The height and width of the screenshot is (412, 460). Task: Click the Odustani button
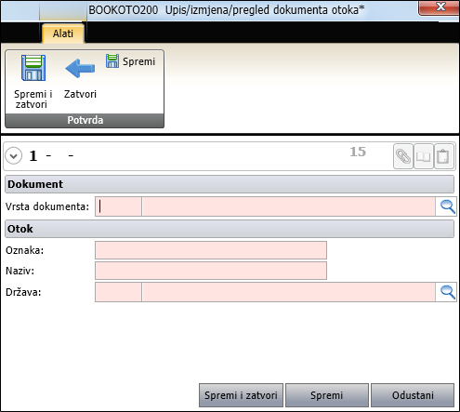point(413,395)
